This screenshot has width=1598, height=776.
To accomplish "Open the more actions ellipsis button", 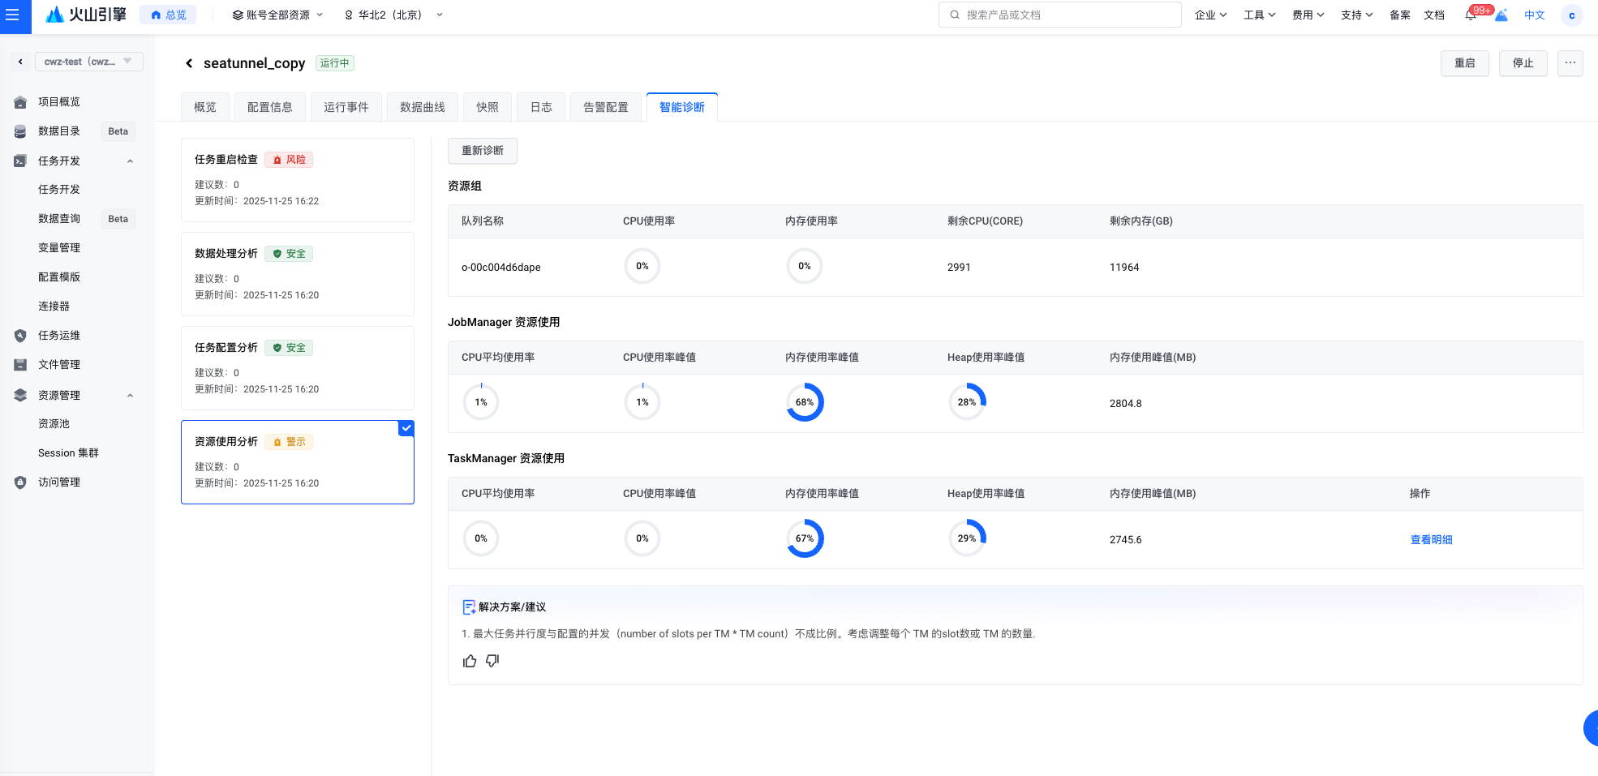I will (x=1570, y=62).
